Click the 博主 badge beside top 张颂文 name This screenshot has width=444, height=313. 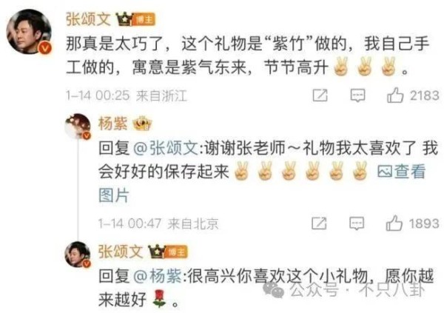click(x=144, y=19)
